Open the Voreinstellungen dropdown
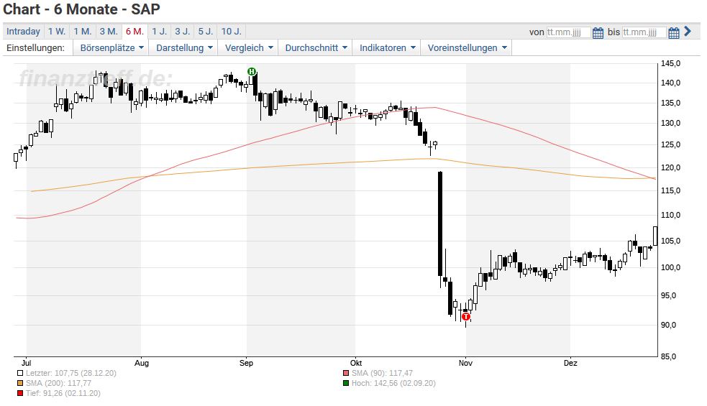 (x=467, y=47)
